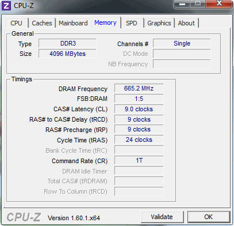This screenshot has width=234, height=226.
Task: Click the OK button
Action: point(209,217)
